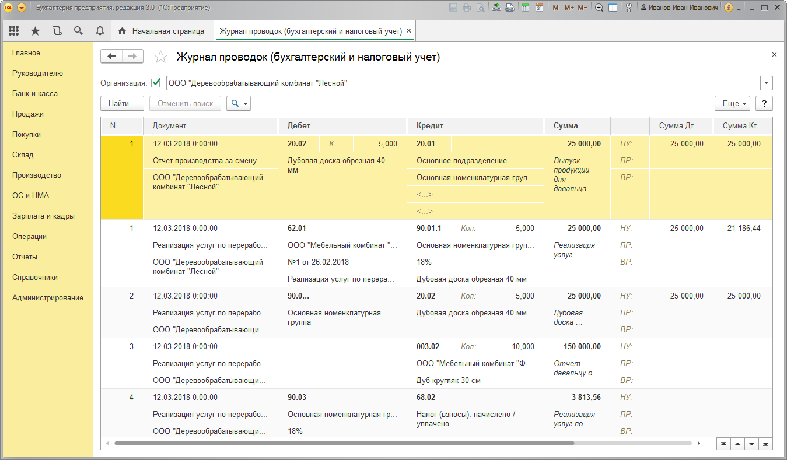Viewport: 787px width, 460px height.
Task: Toggle the Организация filter checkbox
Action: (x=156, y=83)
